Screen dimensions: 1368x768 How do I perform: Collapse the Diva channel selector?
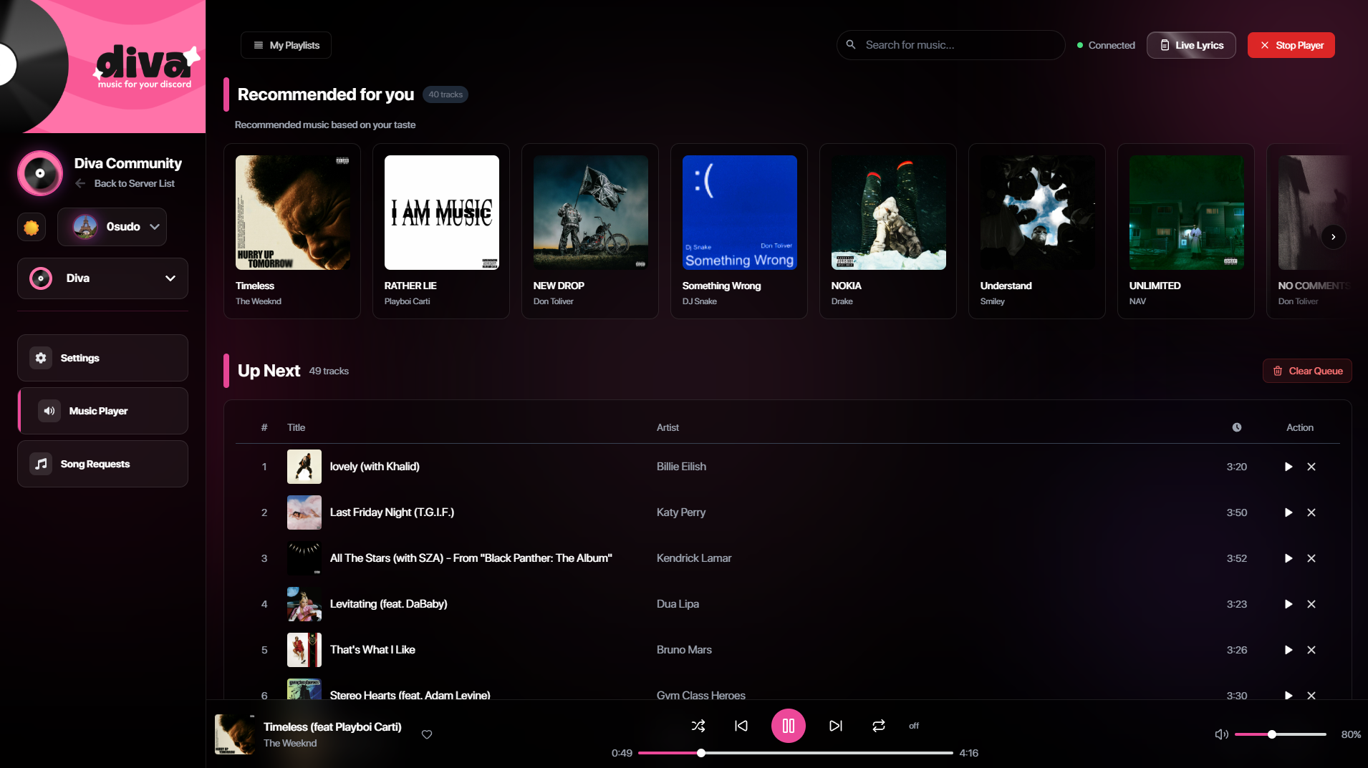pos(170,278)
